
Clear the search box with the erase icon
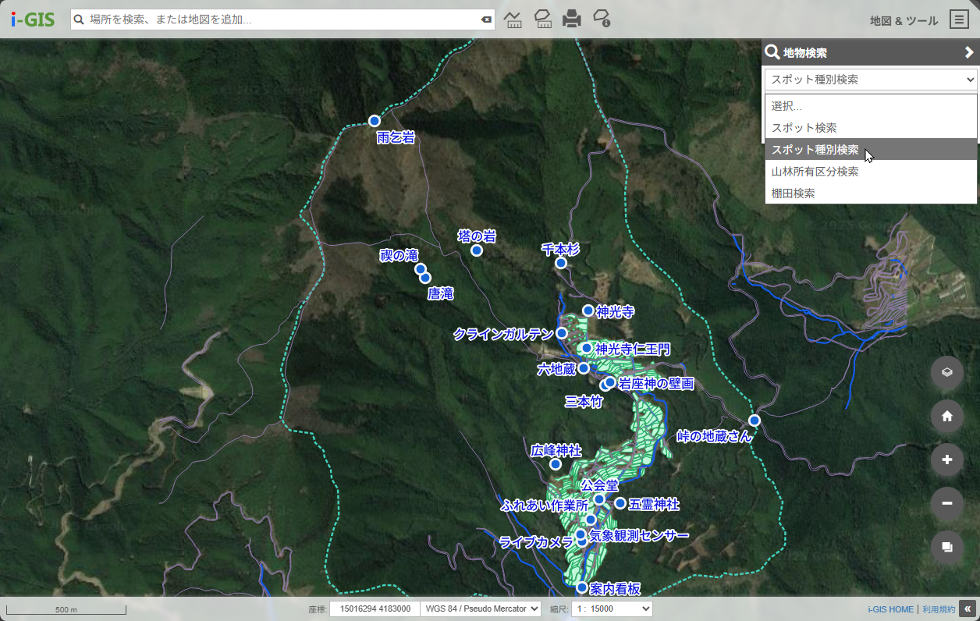pos(486,20)
